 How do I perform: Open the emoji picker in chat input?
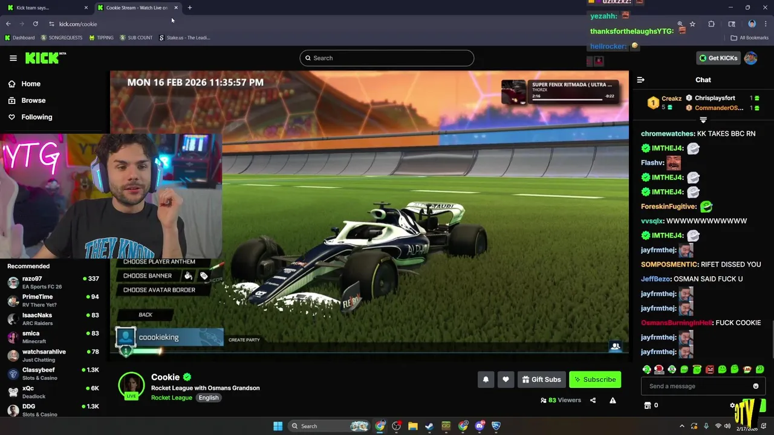coord(755,386)
